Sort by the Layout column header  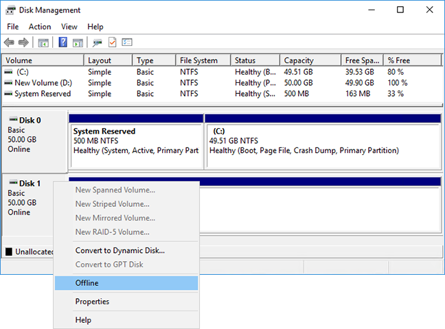108,60
